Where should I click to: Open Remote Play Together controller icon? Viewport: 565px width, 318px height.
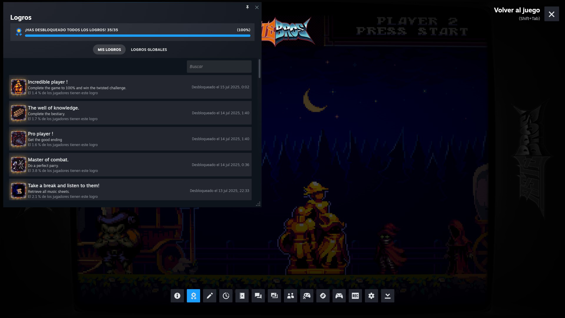tap(307, 296)
